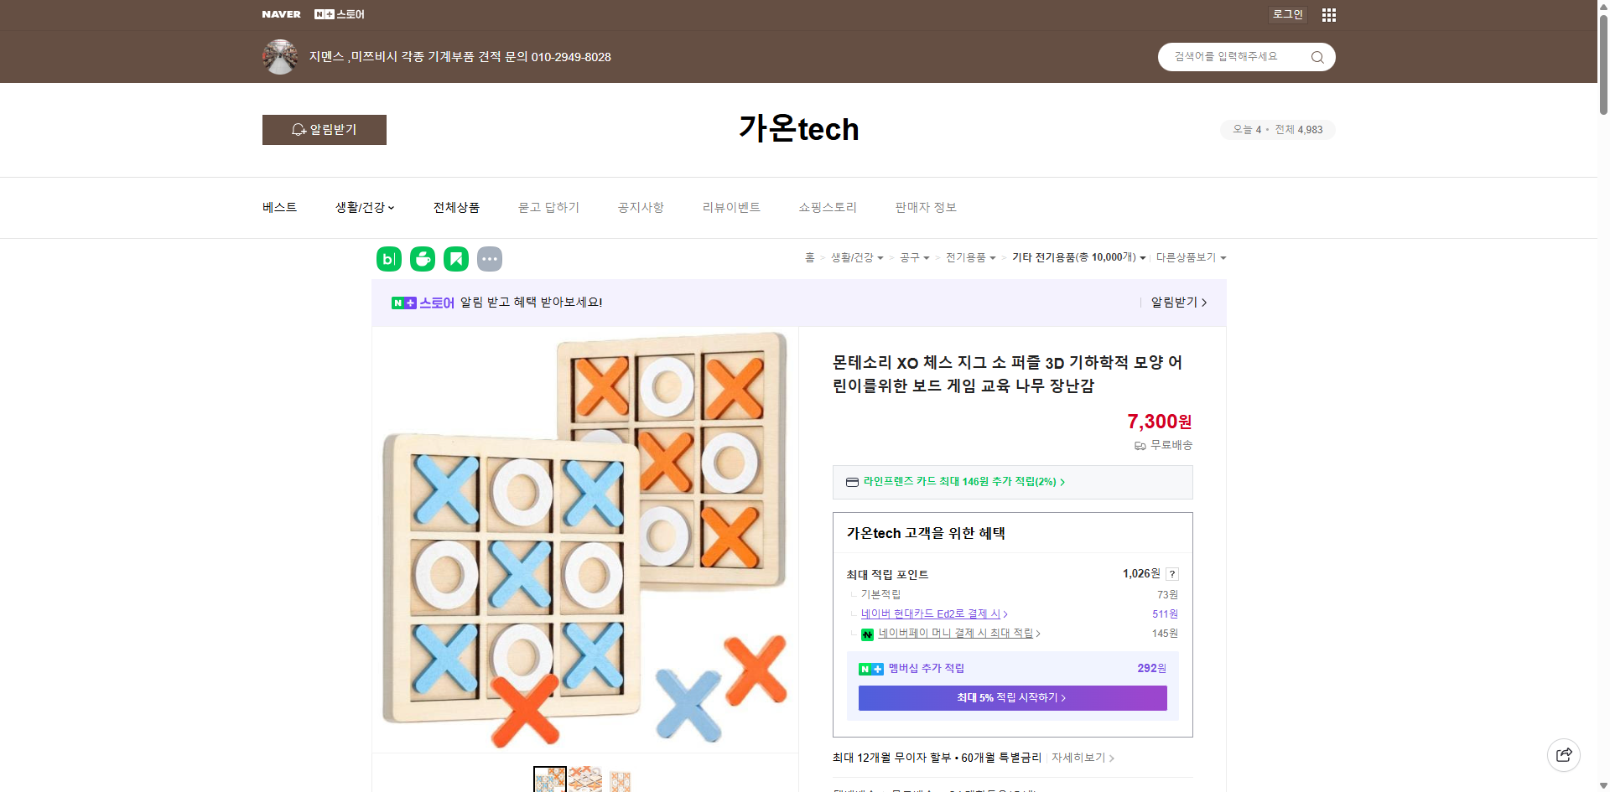The width and height of the screenshot is (1610, 792).
Task: Open the 생활/건강 category dropdown in navigation
Action: (364, 207)
